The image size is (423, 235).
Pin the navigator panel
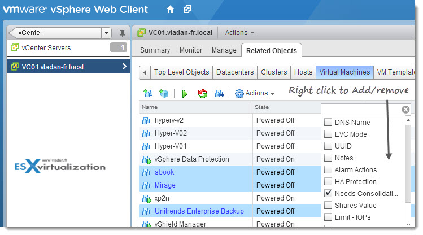coord(122,33)
